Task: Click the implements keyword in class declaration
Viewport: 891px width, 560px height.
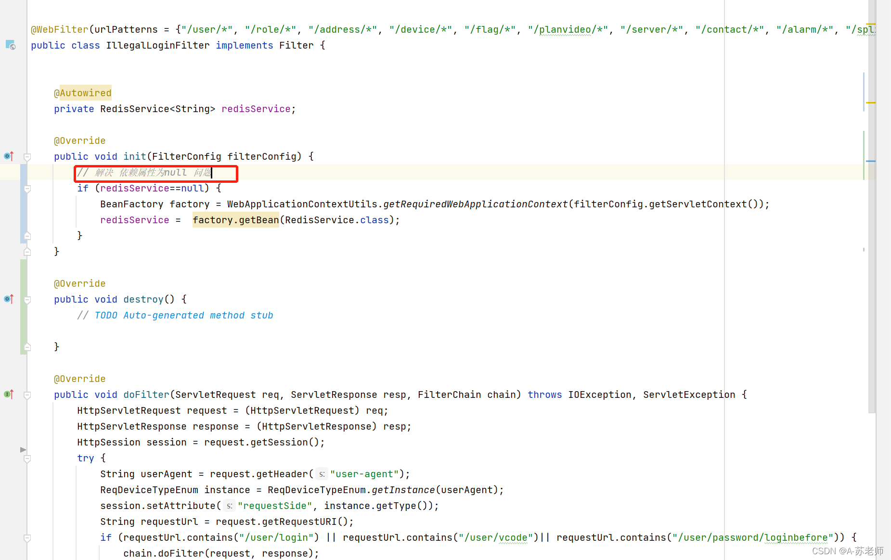Action: [x=245, y=45]
